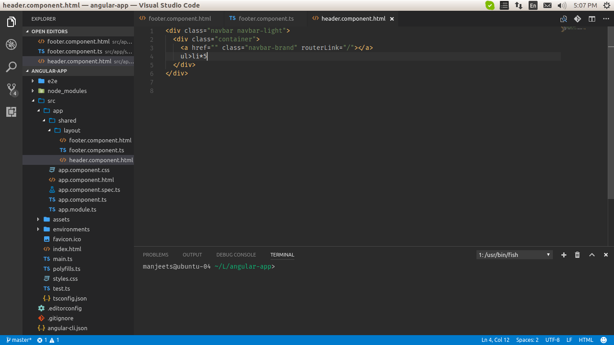Open the OUTPUT panel tab
The image size is (614, 345).
pyautogui.click(x=192, y=255)
